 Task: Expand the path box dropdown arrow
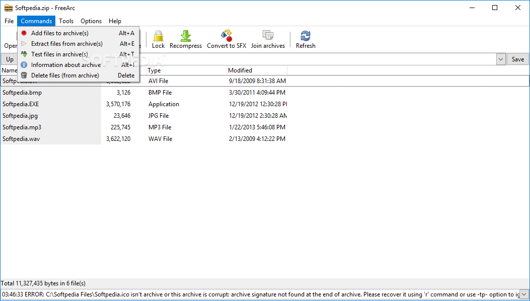point(501,59)
